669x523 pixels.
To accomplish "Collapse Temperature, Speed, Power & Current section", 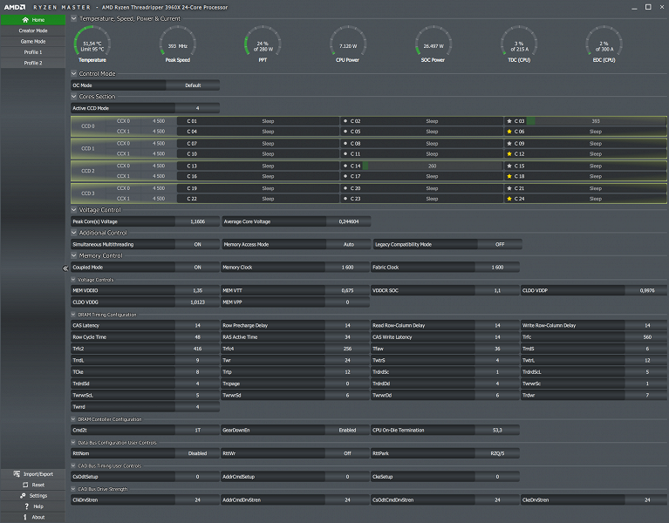I will pyautogui.click(x=74, y=18).
